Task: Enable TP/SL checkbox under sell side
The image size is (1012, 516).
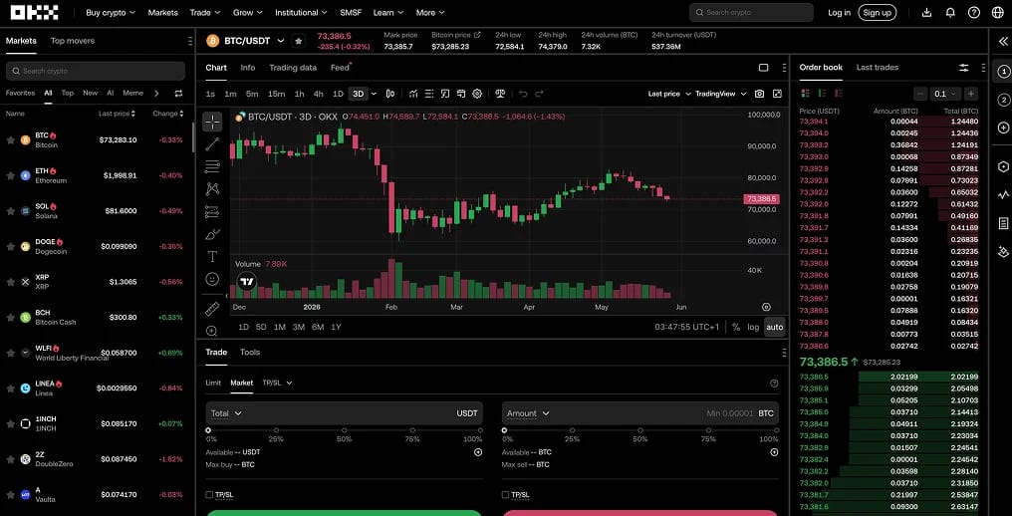Action: pos(505,495)
